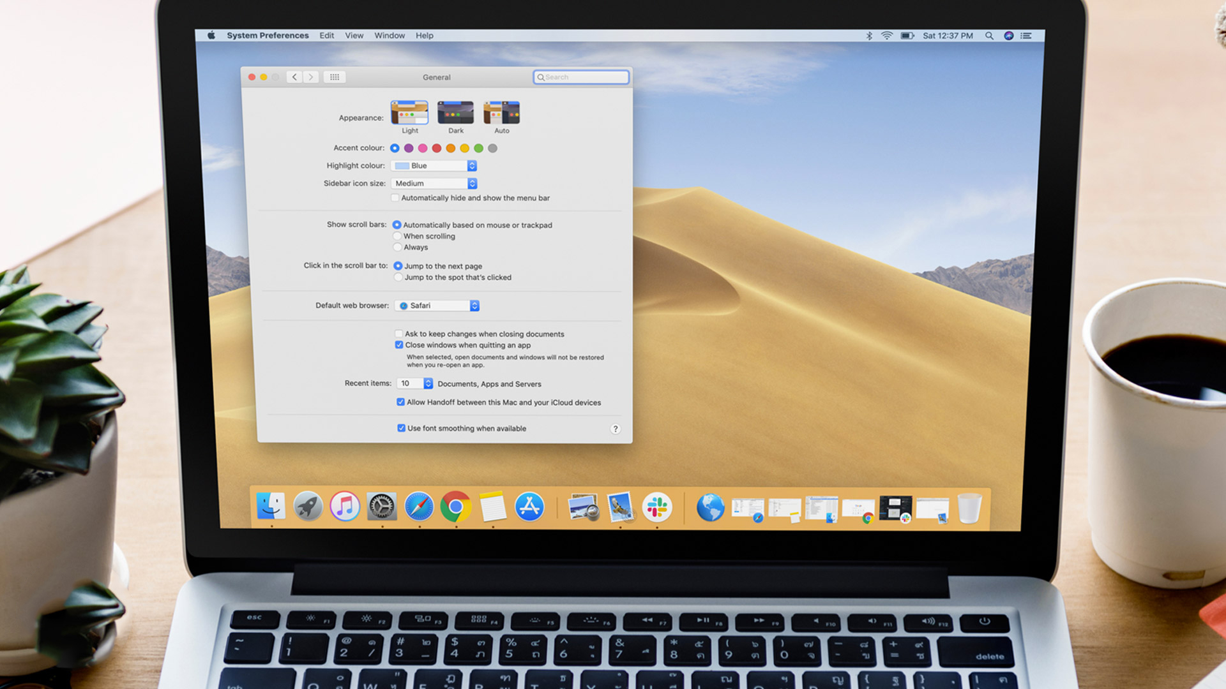Change the Default web browser dropdown
Screen dimensions: 1226x689
click(437, 306)
